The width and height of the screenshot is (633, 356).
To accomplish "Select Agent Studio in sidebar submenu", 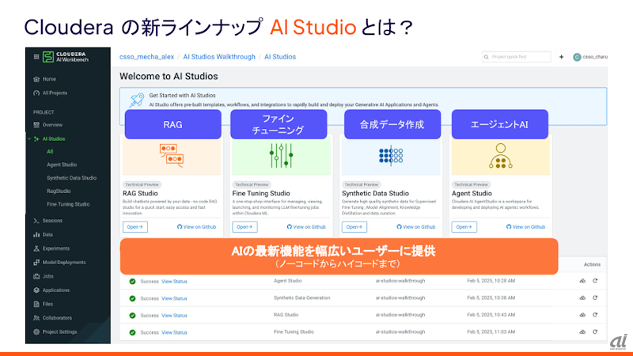I will click(61, 165).
